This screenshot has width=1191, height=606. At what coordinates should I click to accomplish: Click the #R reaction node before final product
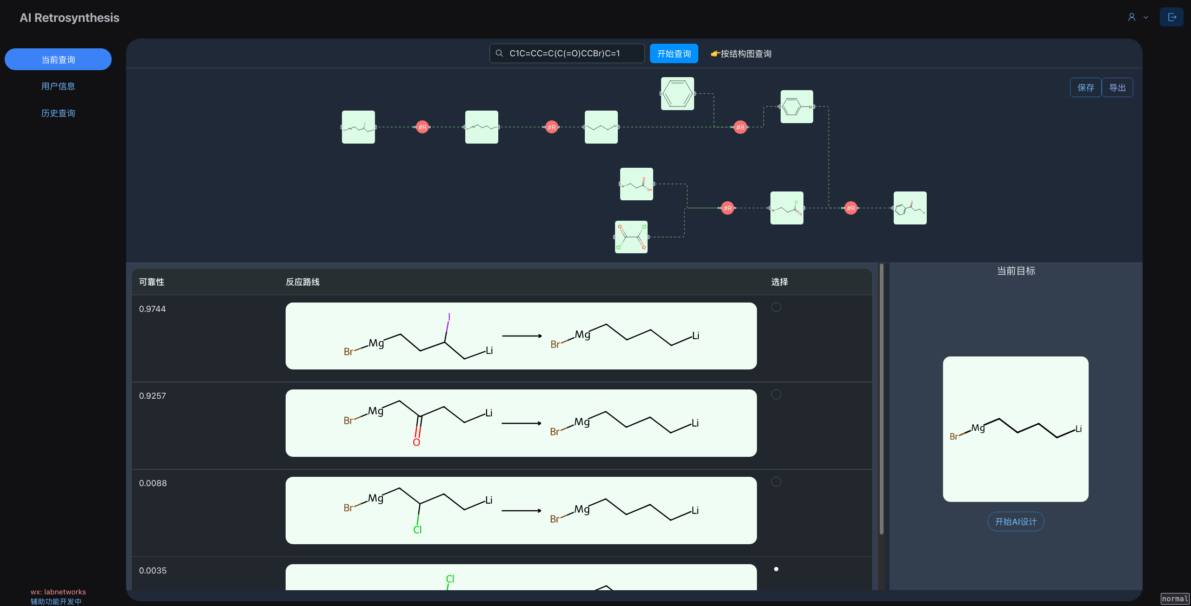851,208
